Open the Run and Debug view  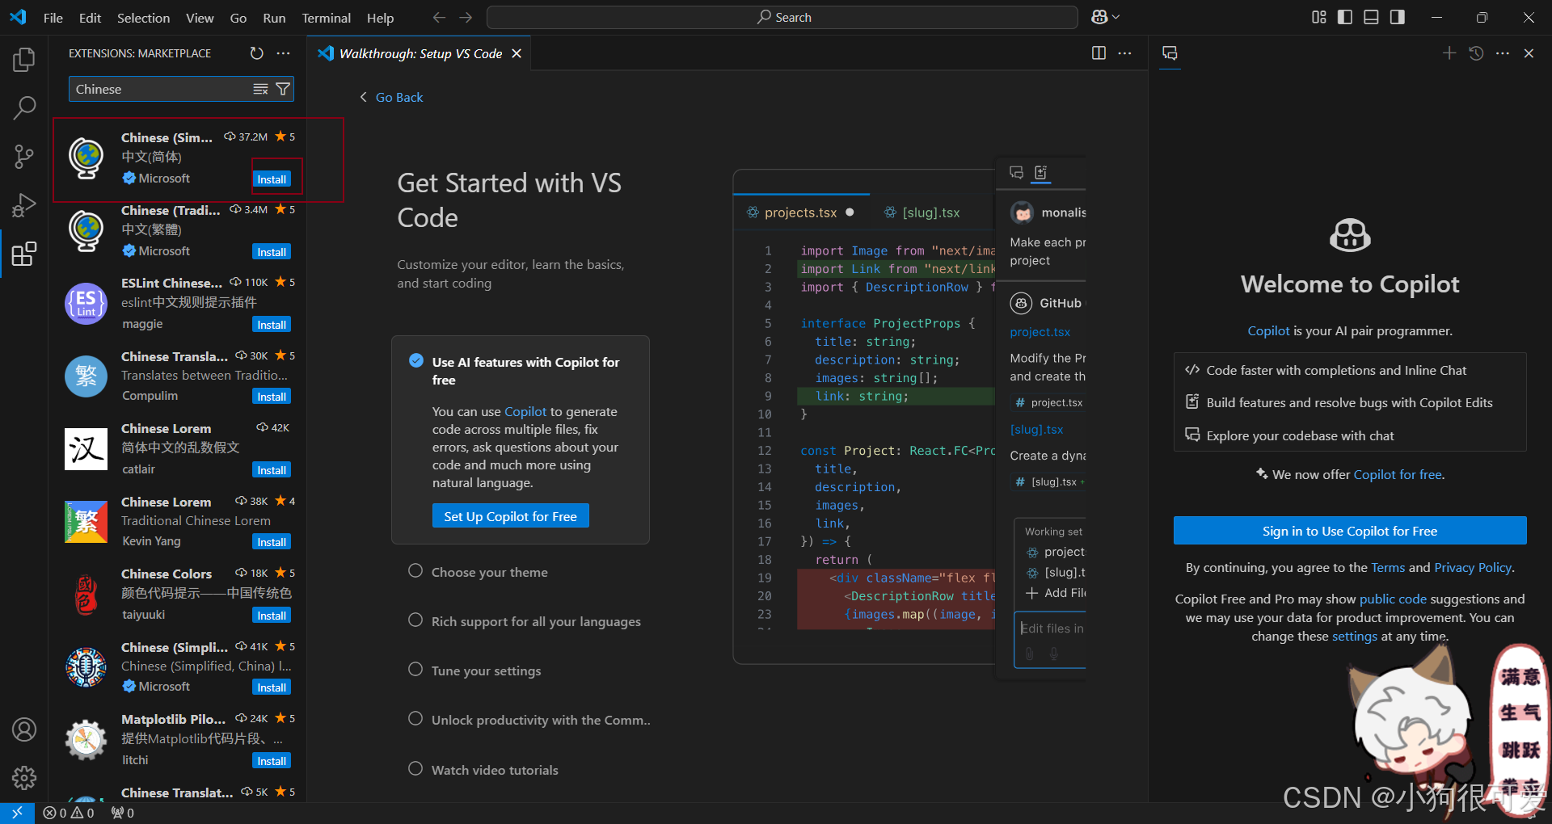coord(24,205)
